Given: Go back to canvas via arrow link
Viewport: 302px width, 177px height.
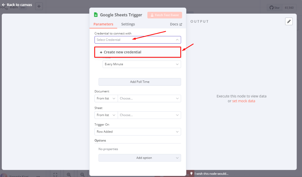Looking at the screenshot, I should (x=17, y=5).
